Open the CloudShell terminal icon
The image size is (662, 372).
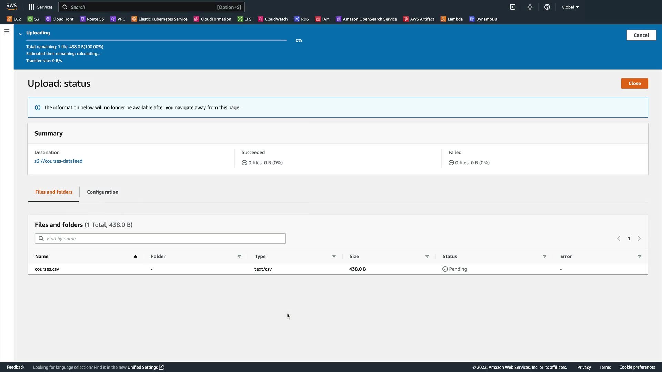click(x=513, y=7)
